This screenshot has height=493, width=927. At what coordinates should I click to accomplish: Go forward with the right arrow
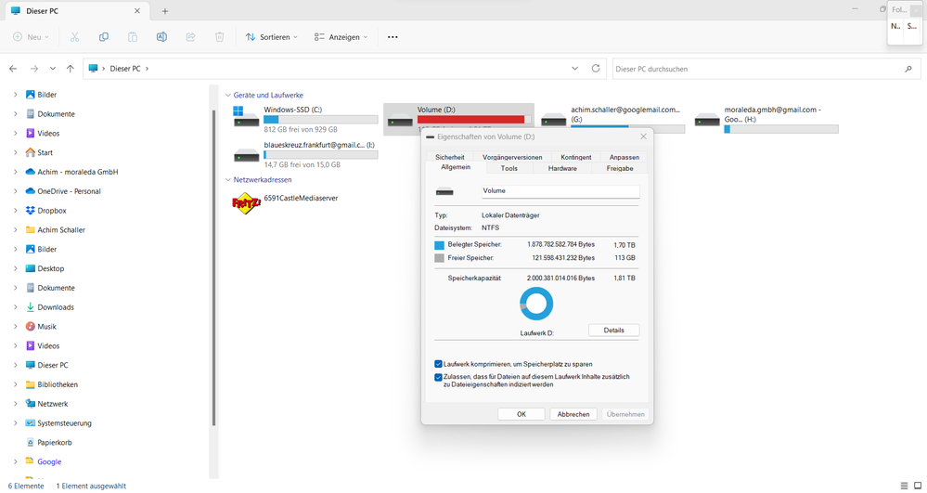(x=33, y=69)
